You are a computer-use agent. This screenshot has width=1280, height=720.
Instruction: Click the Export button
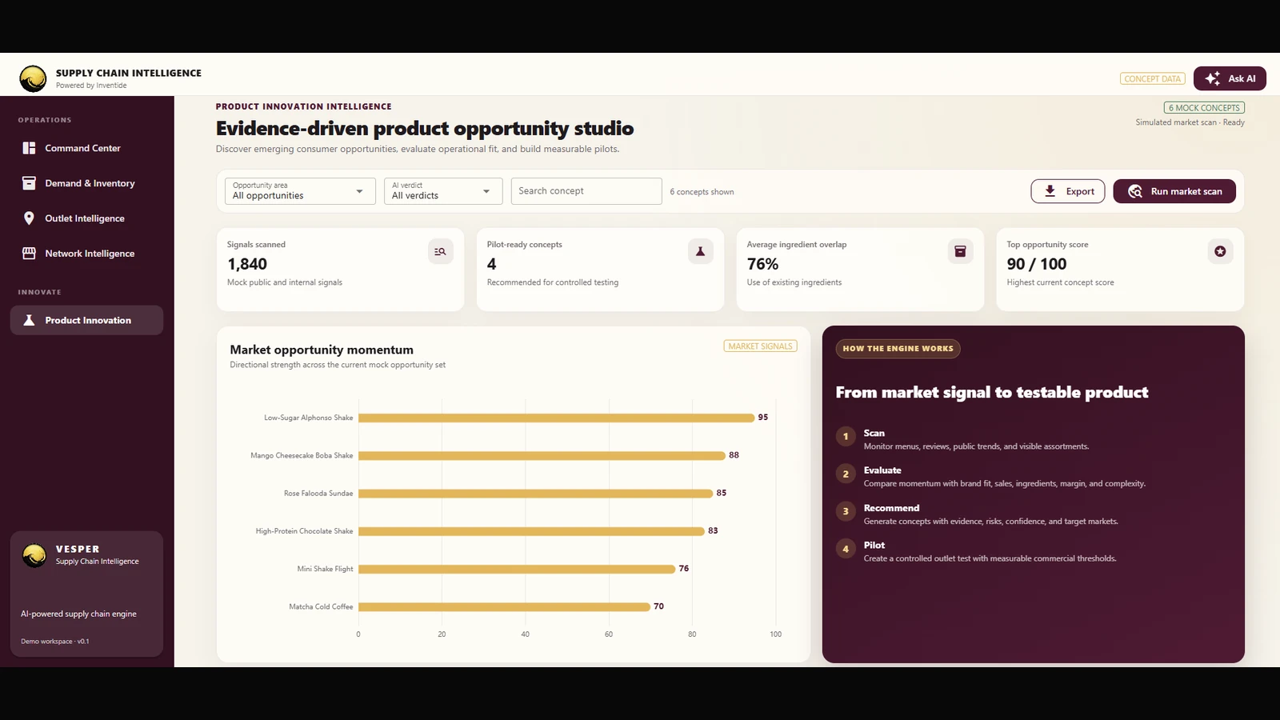(1068, 191)
